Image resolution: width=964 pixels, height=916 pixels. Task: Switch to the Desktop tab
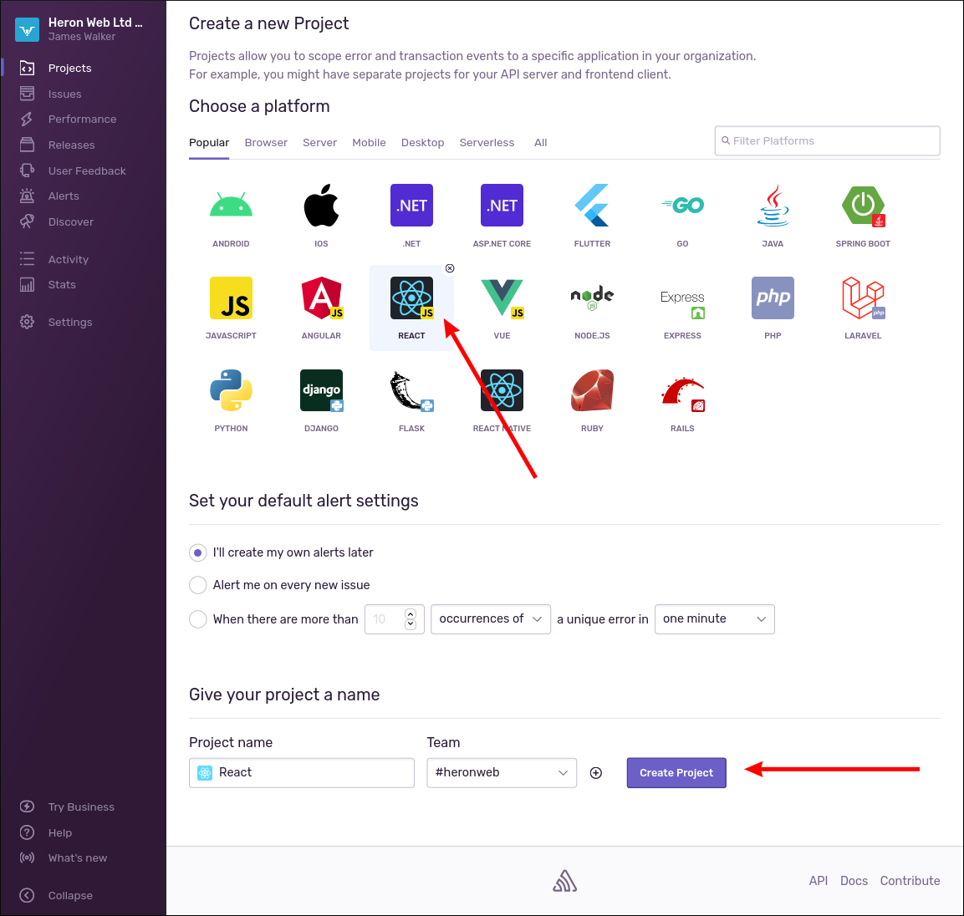tap(422, 143)
